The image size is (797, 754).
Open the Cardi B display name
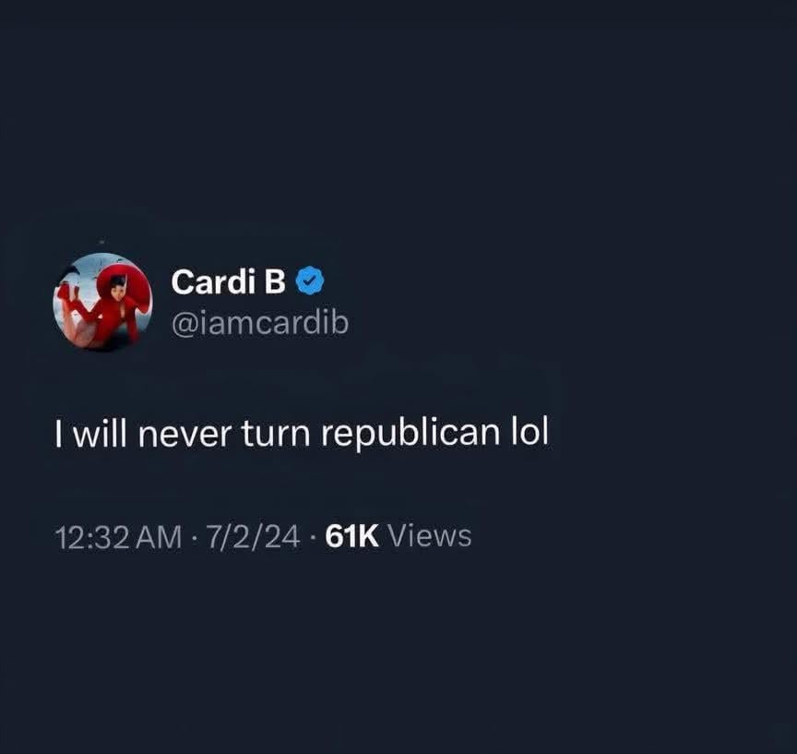click(x=228, y=281)
